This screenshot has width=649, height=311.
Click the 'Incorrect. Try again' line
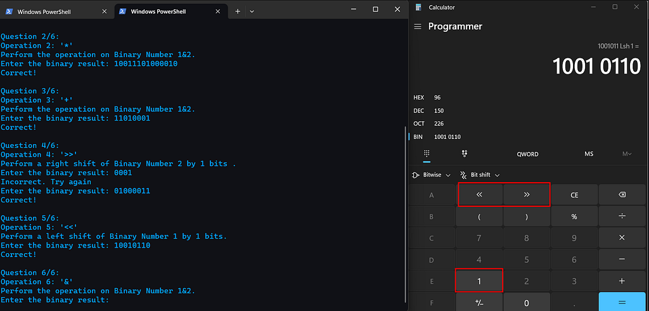coord(46,182)
